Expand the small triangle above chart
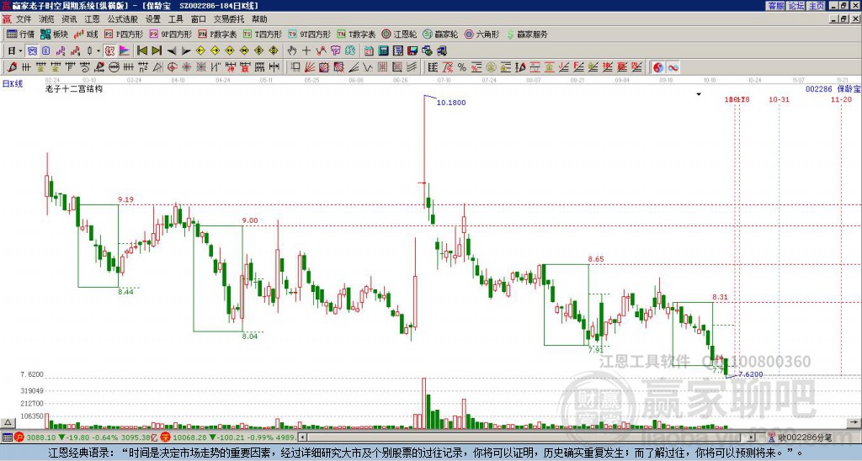This screenshot has height=461, width=862. click(x=699, y=94)
